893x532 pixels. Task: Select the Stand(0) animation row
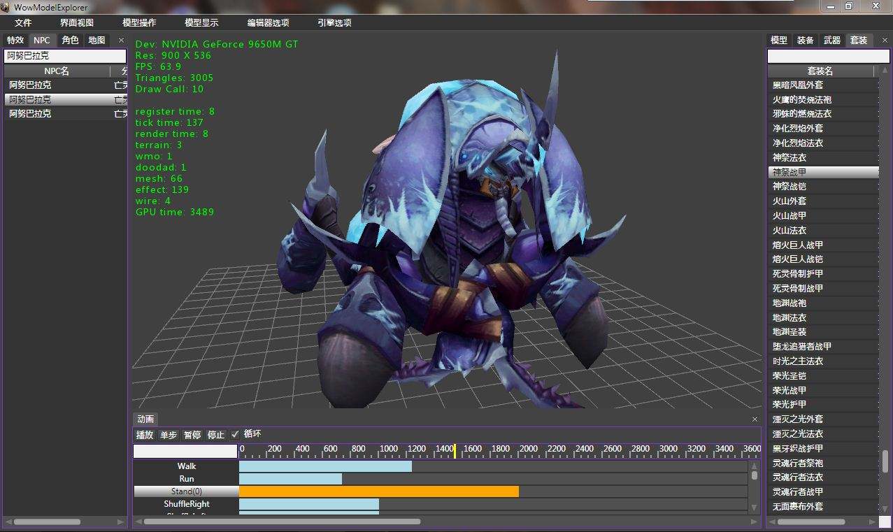click(186, 491)
